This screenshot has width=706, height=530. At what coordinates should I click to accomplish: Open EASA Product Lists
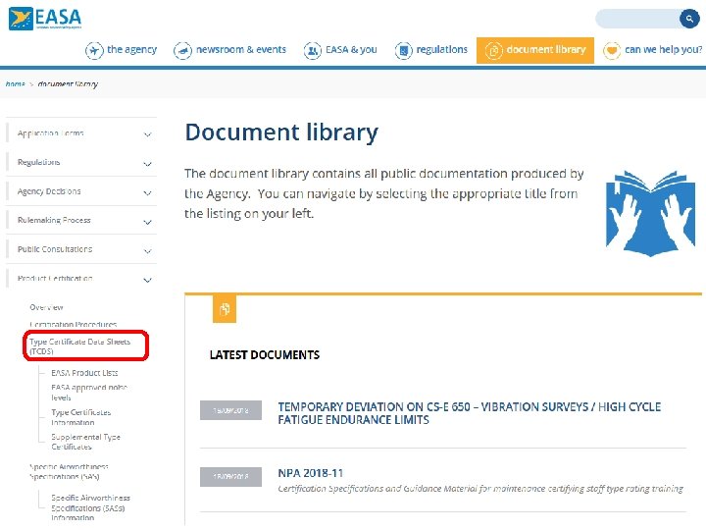(x=84, y=373)
